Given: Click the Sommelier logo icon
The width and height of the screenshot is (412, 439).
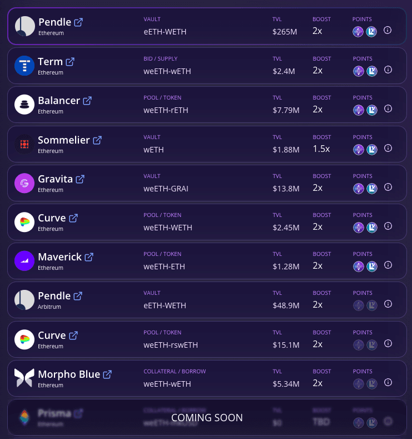Looking at the screenshot, I should (x=24, y=144).
